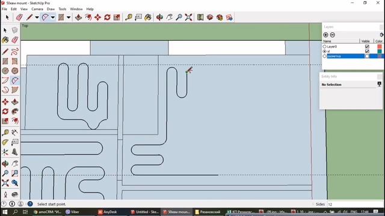Click Zoom Extents in top toolbar

tap(188, 17)
